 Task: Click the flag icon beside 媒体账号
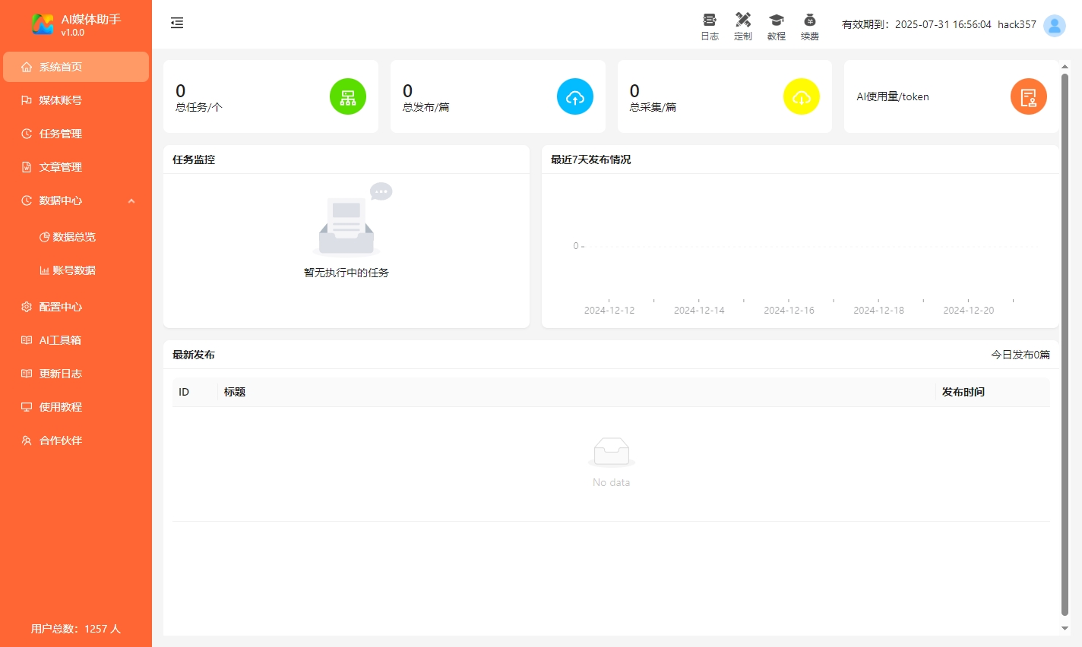point(27,100)
